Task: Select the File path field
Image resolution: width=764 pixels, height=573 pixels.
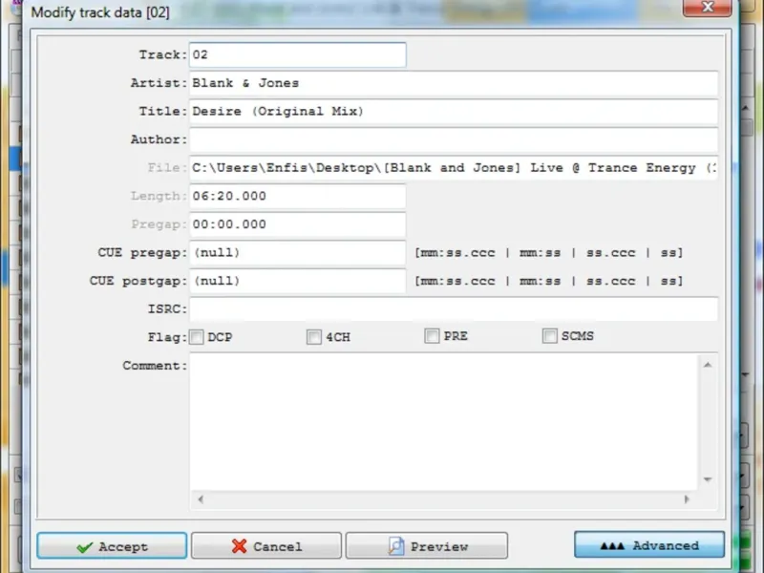Action: [453, 168]
